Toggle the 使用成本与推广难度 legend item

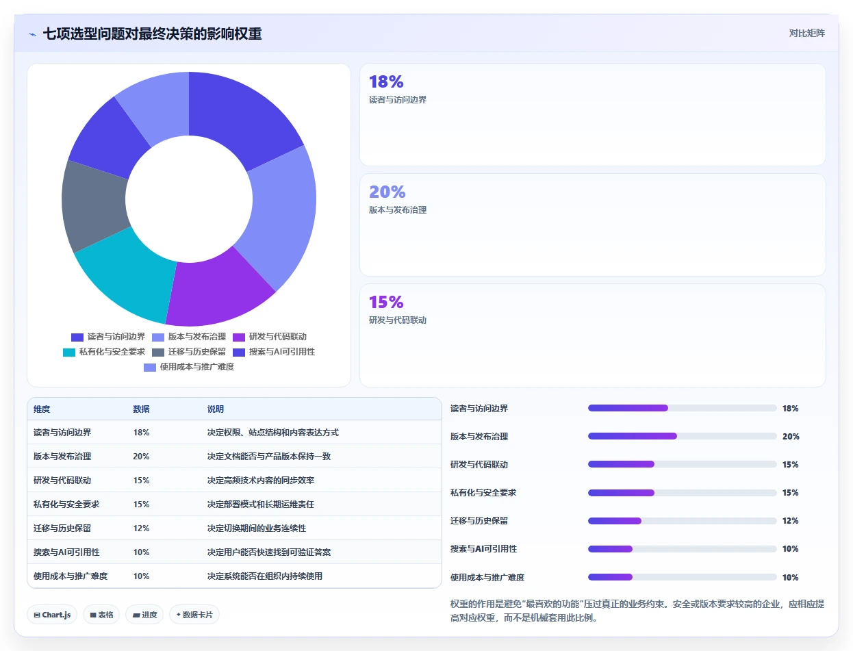point(189,367)
